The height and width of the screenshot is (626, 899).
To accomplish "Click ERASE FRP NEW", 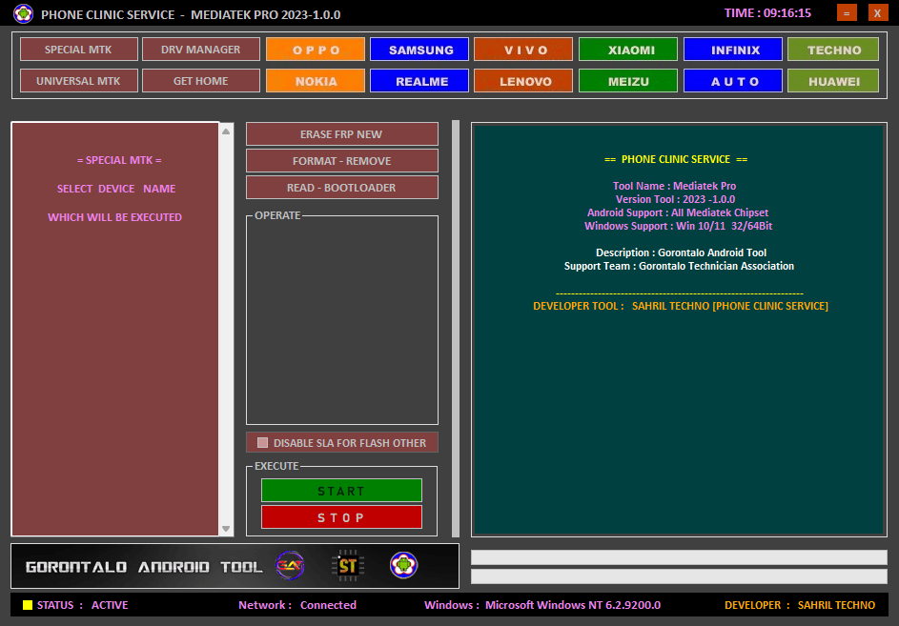I will coord(341,133).
